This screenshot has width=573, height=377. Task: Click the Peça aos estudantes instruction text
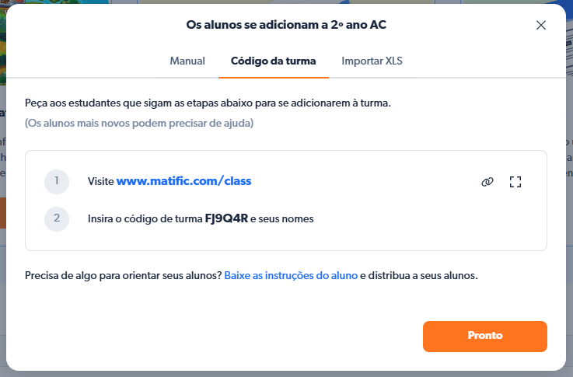pyautogui.click(x=208, y=103)
